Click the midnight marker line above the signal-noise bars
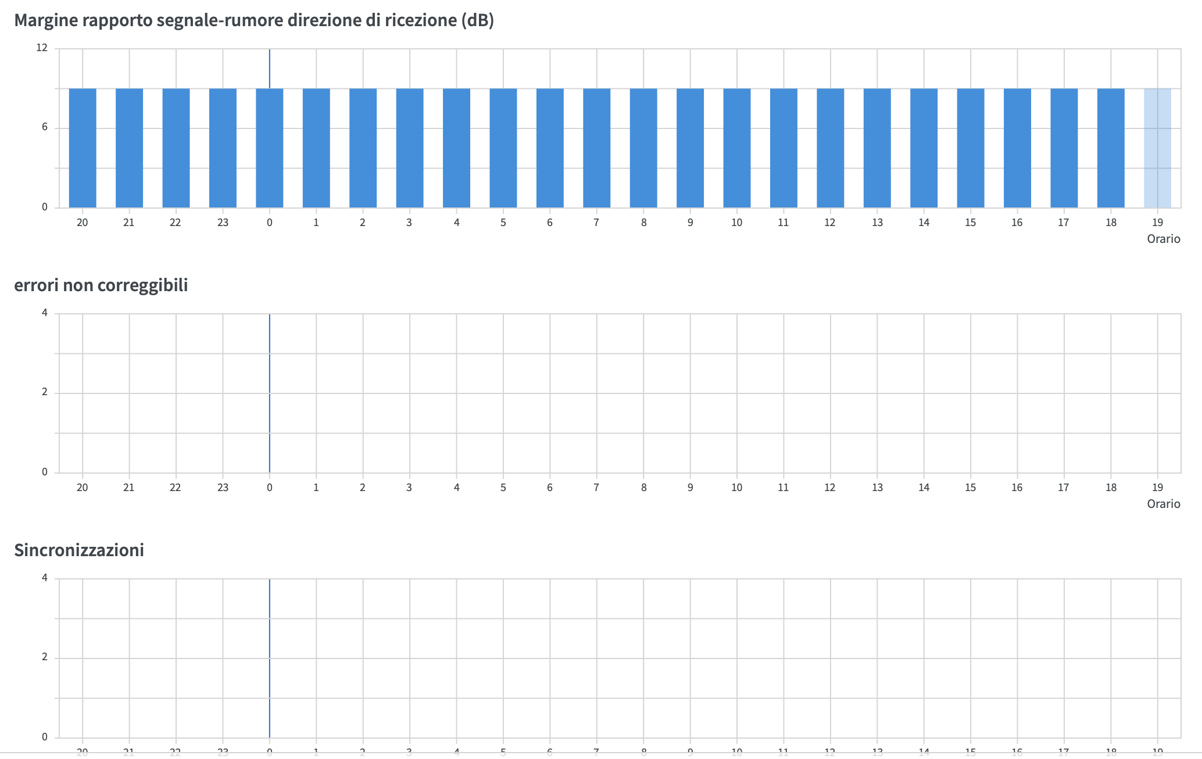The height and width of the screenshot is (759, 1202). click(x=270, y=69)
